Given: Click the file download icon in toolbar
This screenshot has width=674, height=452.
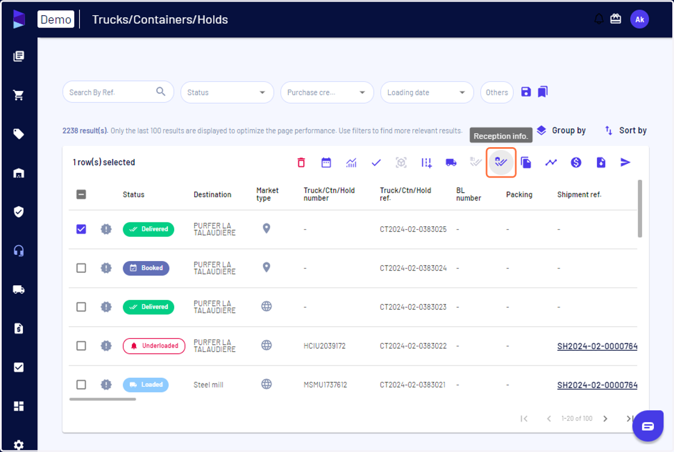Looking at the screenshot, I should [x=601, y=163].
